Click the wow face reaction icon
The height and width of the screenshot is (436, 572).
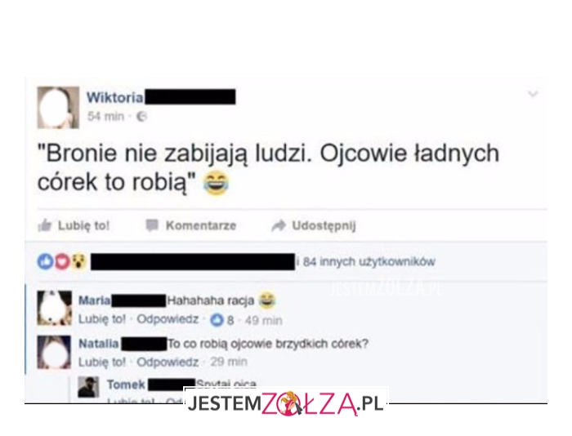pyautogui.click(x=78, y=261)
